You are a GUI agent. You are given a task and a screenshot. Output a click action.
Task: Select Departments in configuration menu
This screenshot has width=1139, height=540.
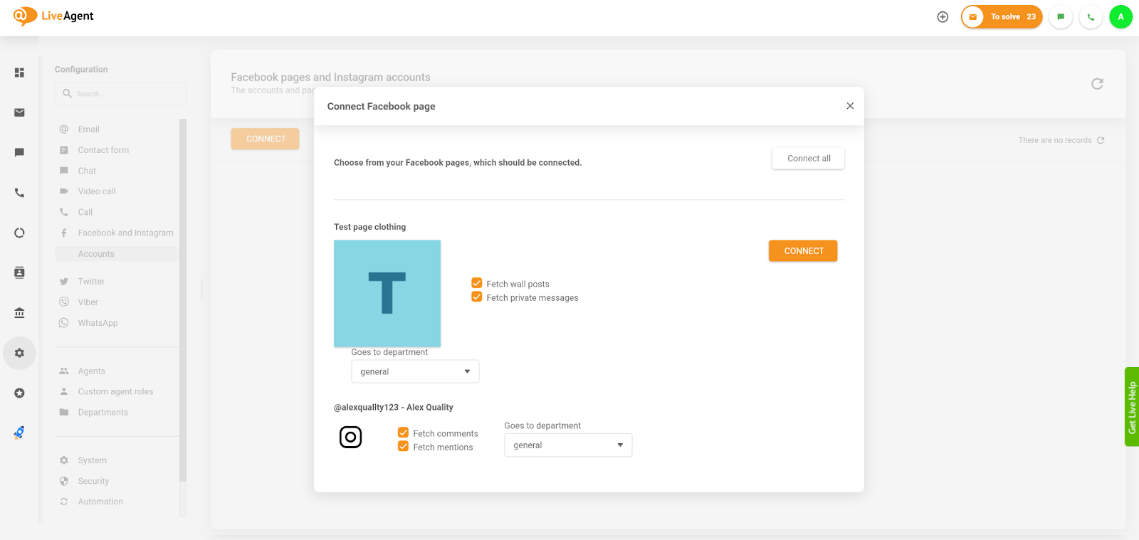click(x=103, y=413)
